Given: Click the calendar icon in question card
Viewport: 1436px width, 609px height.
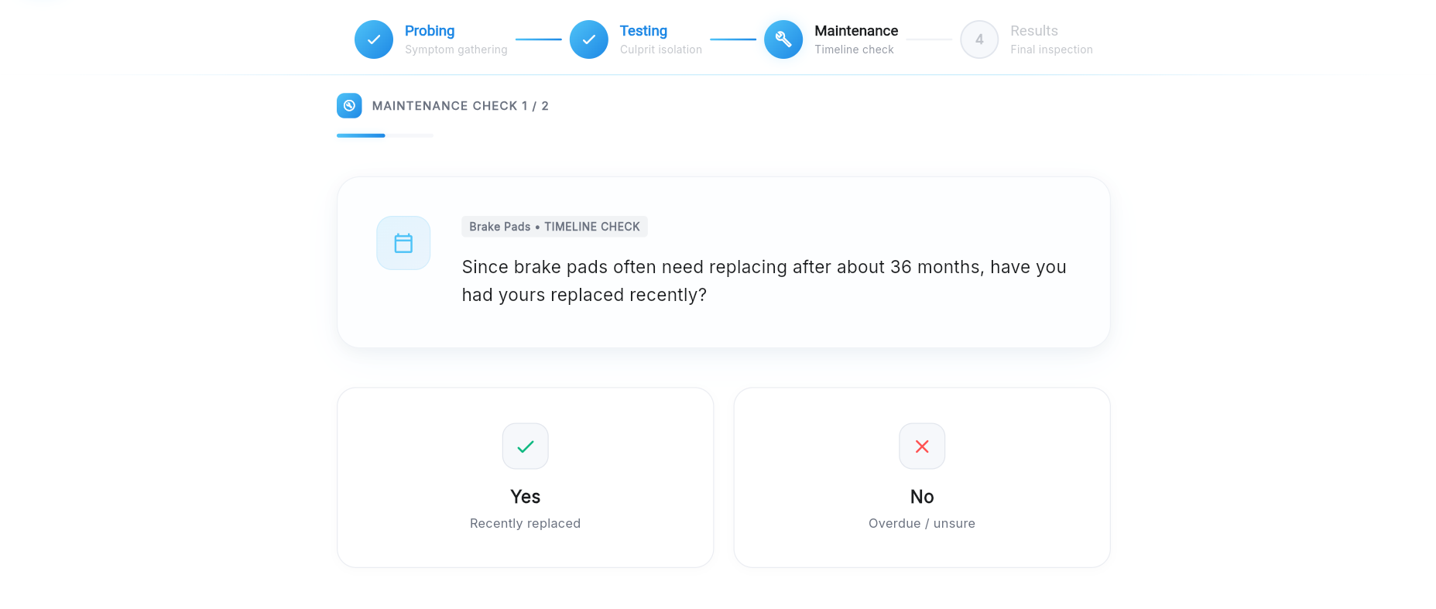Looking at the screenshot, I should 403,243.
